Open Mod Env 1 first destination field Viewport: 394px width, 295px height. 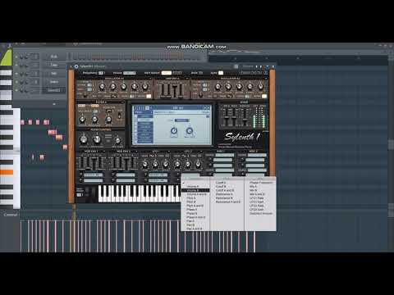(93, 175)
